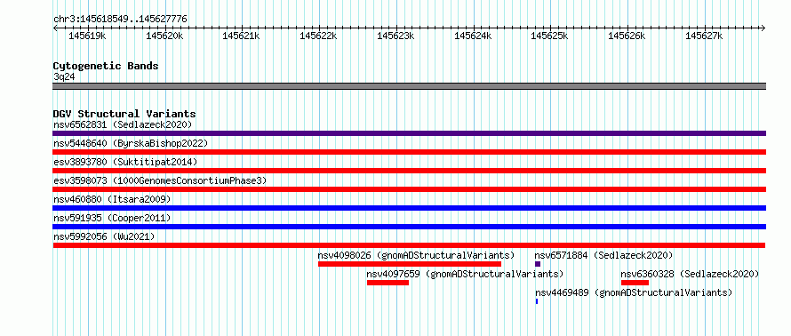791x336 pixels.
Task: Select the blue nsv591935 variant bar
Action: (409, 227)
